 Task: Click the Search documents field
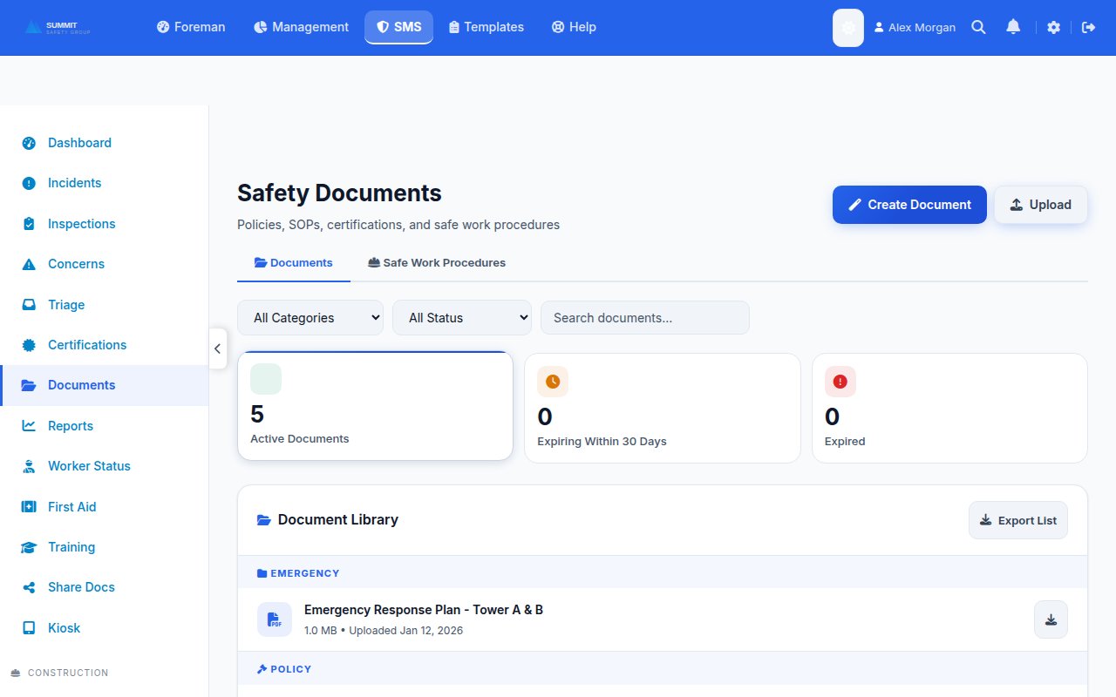[645, 317]
